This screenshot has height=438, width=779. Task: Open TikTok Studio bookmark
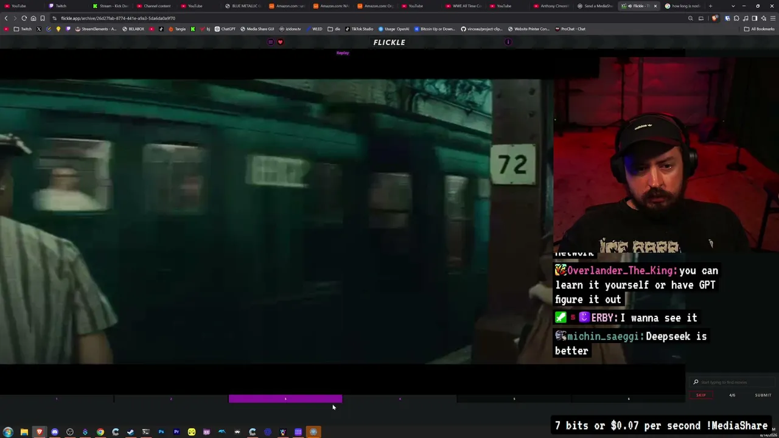359,29
